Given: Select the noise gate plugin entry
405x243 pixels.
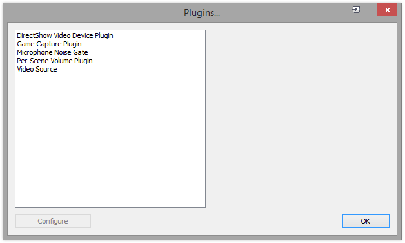Looking at the screenshot, I should click(52, 52).
